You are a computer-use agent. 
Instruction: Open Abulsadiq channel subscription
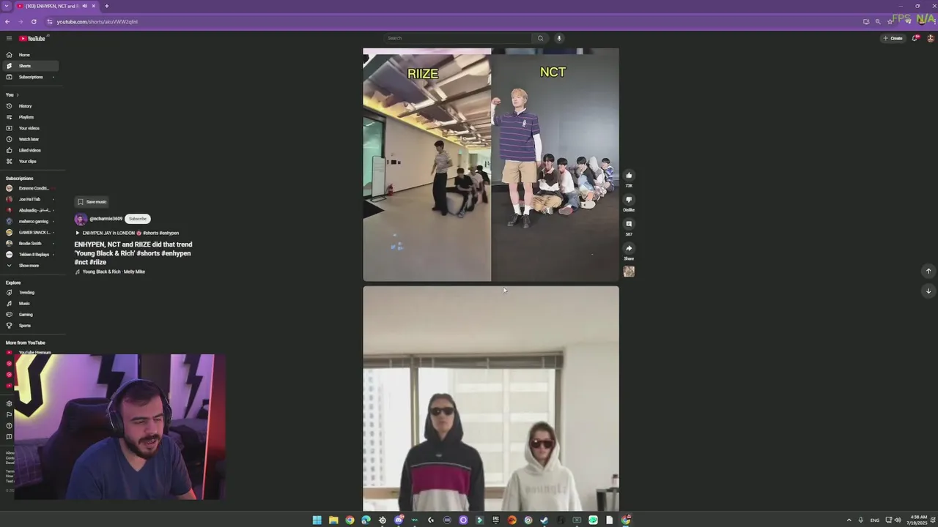pyautogui.click(x=29, y=210)
